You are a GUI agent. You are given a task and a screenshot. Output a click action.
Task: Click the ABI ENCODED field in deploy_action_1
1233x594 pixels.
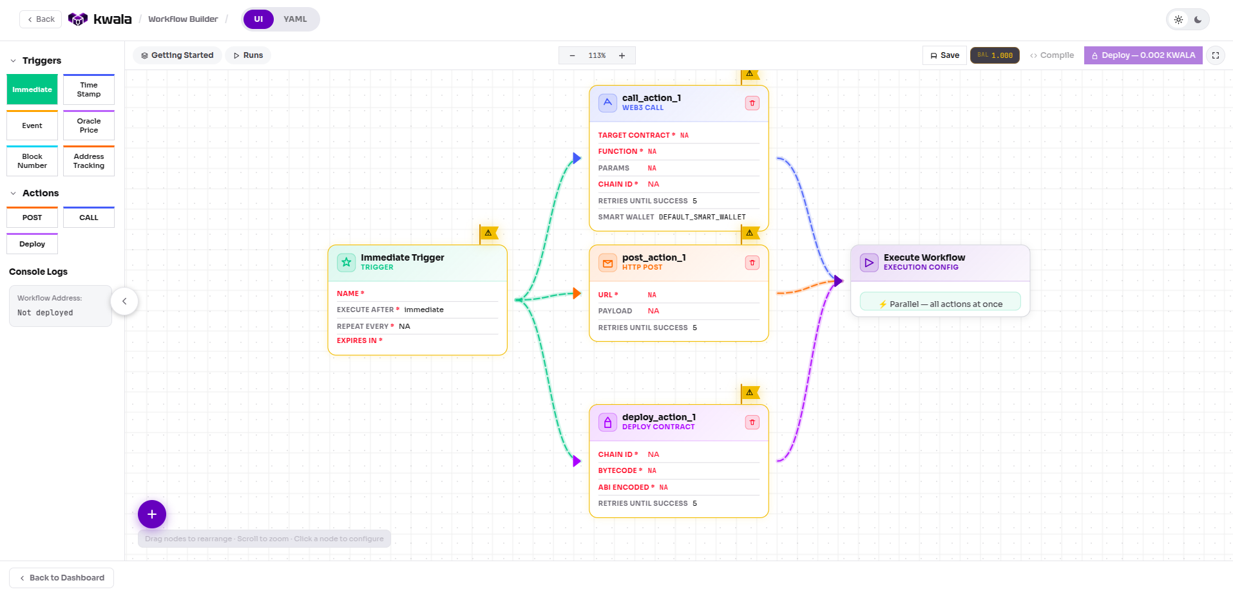tap(678, 487)
